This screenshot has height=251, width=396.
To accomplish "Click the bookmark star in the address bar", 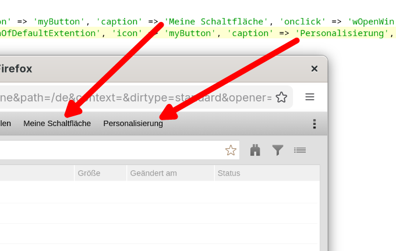I will pos(281,97).
